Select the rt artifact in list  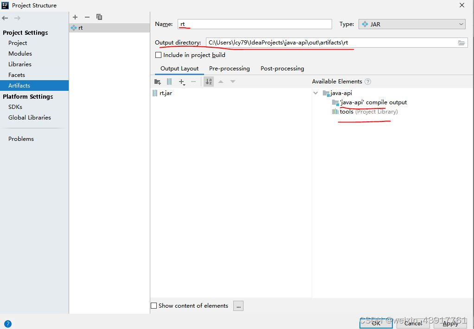tap(109, 28)
